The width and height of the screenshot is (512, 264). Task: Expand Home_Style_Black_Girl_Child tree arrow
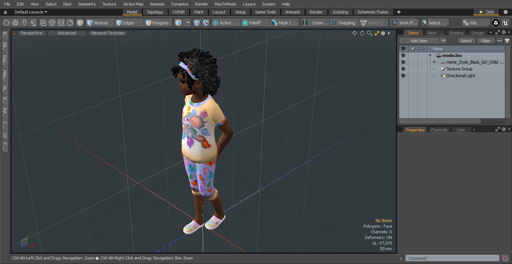click(434, 62)
